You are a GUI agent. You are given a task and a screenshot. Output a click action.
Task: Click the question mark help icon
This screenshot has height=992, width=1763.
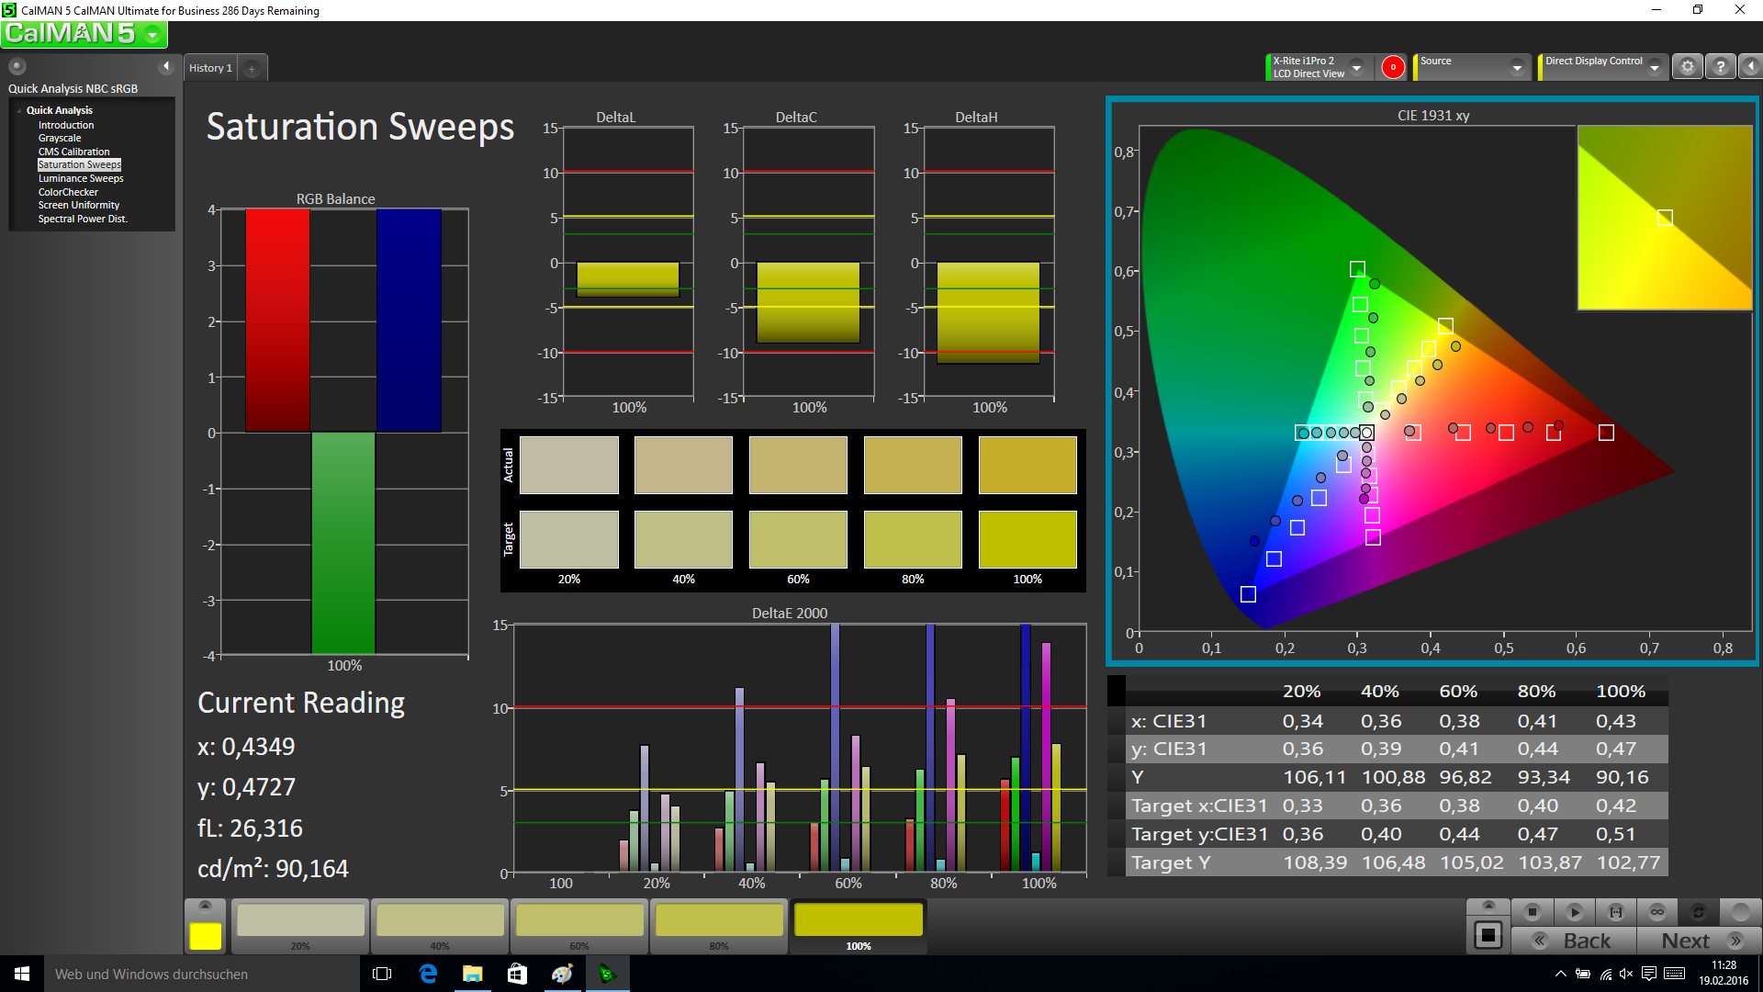click(1721, 67)
